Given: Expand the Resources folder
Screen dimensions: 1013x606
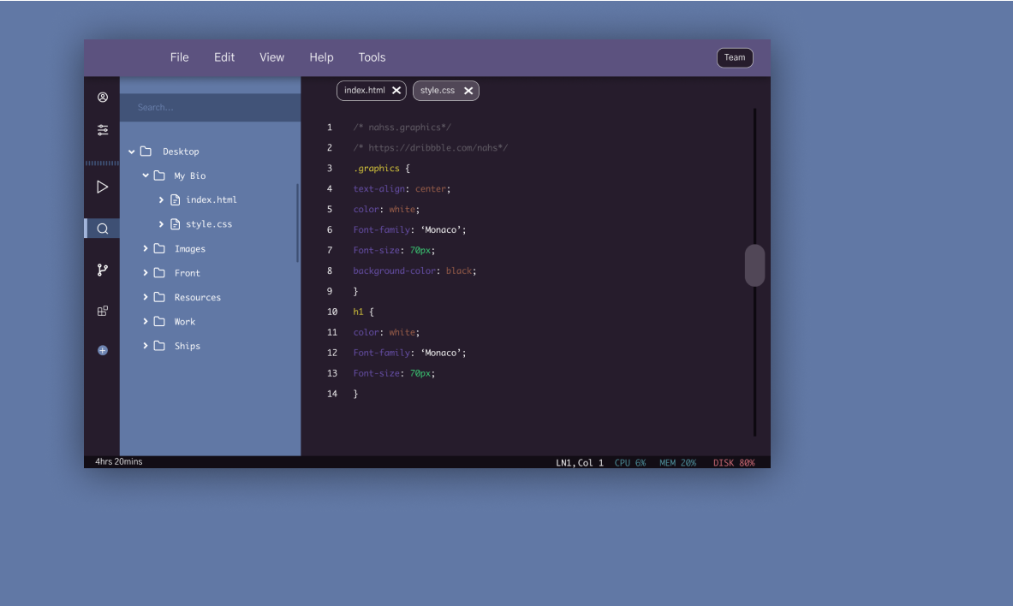Looking at the screenshot, I should click(146, 297).
